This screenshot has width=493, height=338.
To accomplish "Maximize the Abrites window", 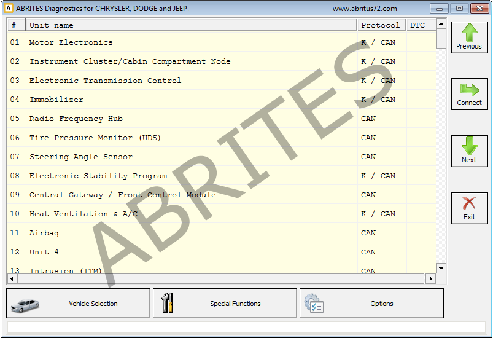I will [459, 9].
